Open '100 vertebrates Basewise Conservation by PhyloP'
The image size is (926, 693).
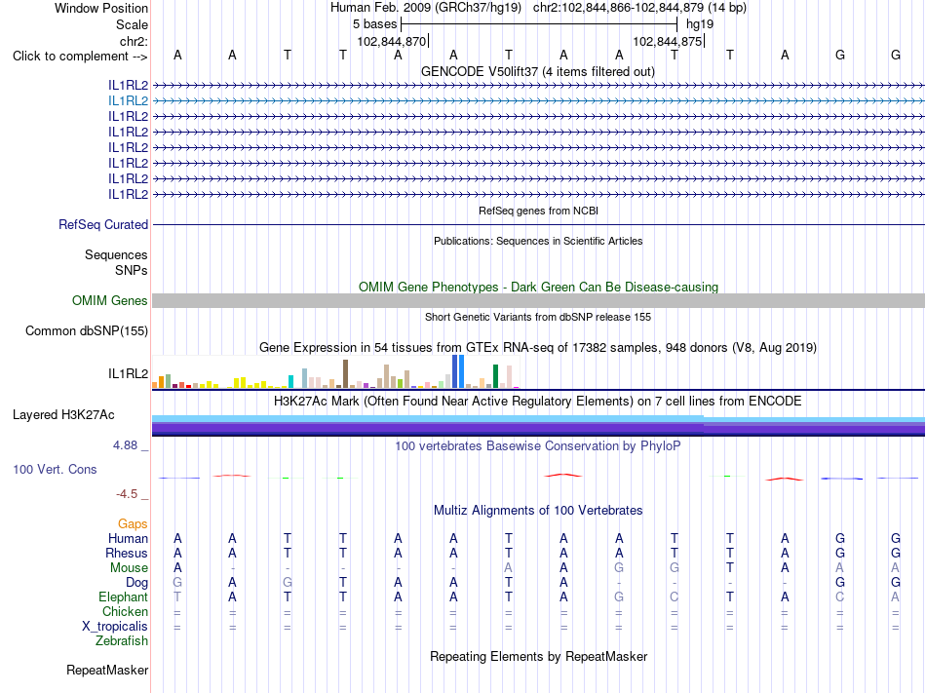point(538,445)
